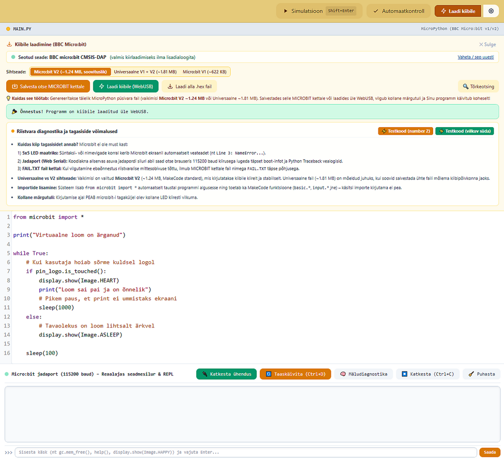504x461 pixels.
Task: Select Micro:bit V2 target option
Action: click(x=70, y=72)
